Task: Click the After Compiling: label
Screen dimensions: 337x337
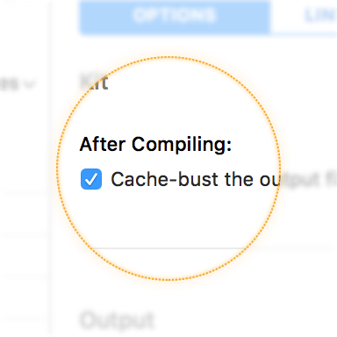Action: point(155,144)
